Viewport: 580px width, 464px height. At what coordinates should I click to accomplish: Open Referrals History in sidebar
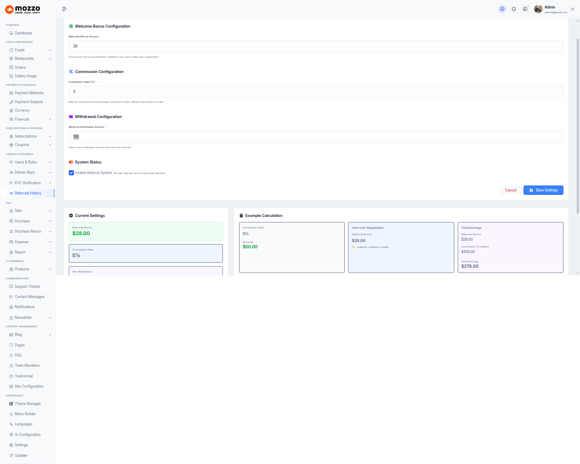pos(28,193)
